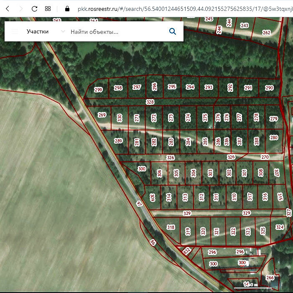293x293 pixels.
Task: Choose parcel 281
Action: (137, 142)
